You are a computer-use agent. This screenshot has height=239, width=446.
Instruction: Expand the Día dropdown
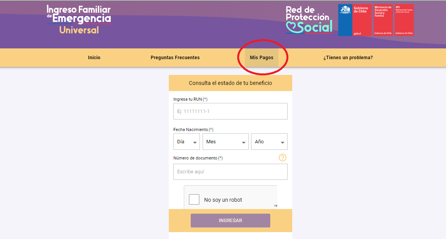pyautogui.click(x=186, y=142)
